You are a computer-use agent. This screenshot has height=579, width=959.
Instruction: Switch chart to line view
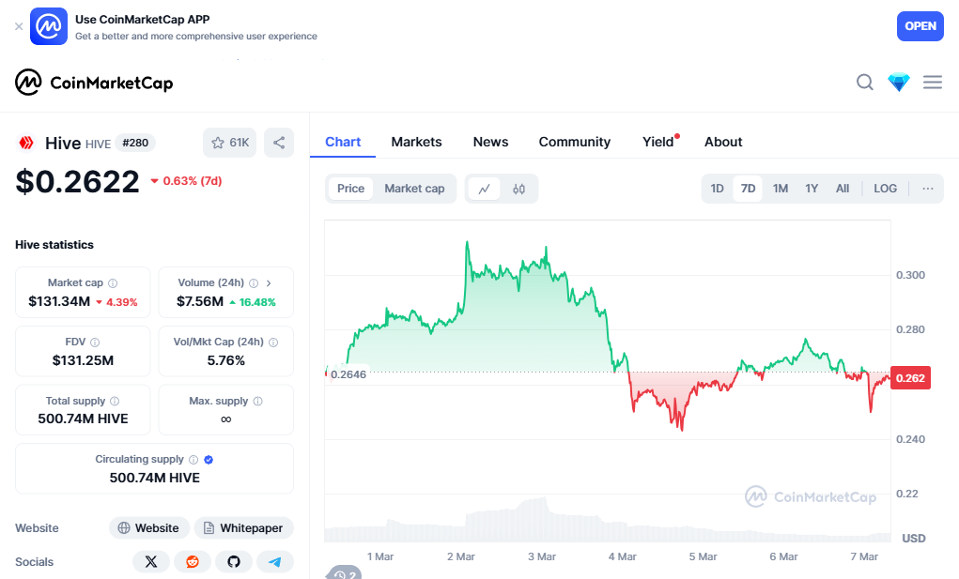coord(485,189)
